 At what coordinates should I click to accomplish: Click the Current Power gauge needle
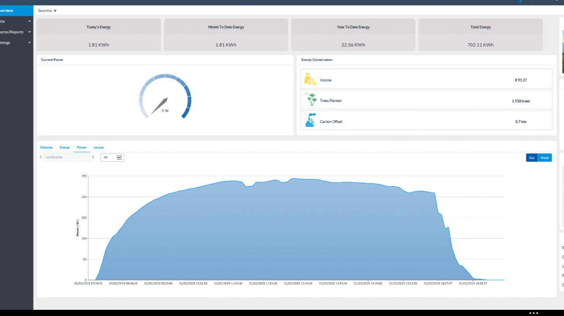159,106
